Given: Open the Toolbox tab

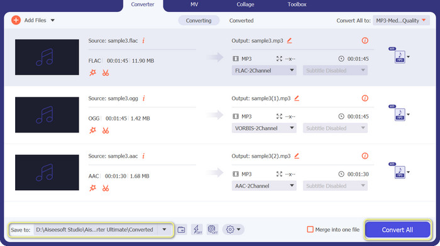Looking at the screenshot, I should (297, 4).
